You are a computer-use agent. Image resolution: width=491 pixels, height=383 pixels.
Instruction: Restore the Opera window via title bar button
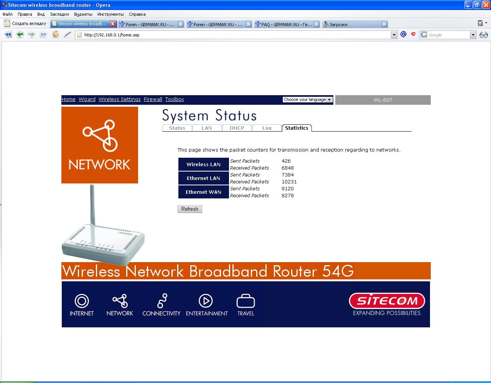point(477,5)
